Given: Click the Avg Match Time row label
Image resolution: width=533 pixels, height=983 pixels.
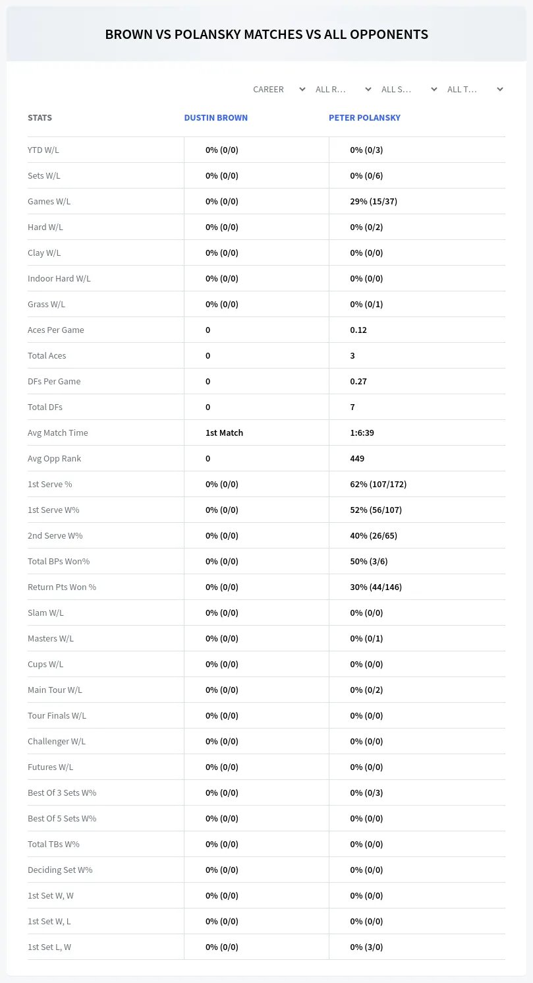Looking at the screenshot, I should click(58, 432).
